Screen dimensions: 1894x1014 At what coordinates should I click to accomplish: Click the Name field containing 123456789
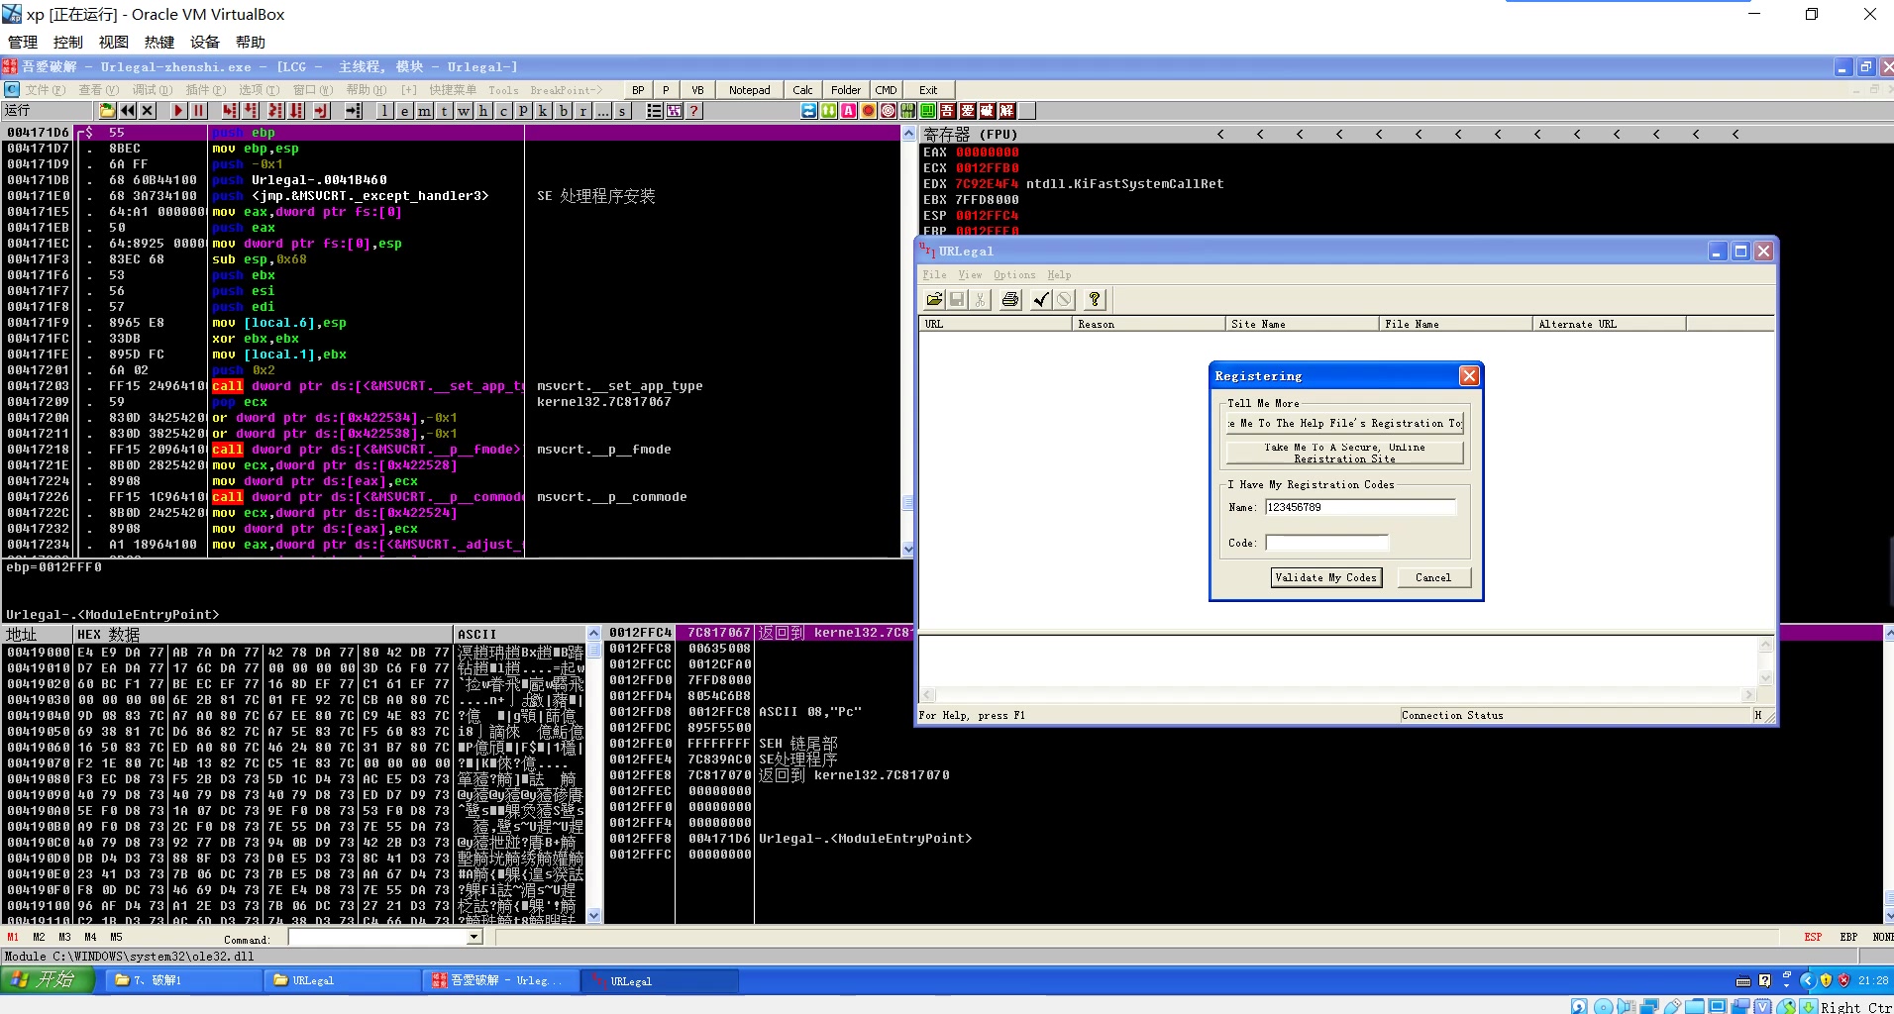click(x=1360, y=507)
